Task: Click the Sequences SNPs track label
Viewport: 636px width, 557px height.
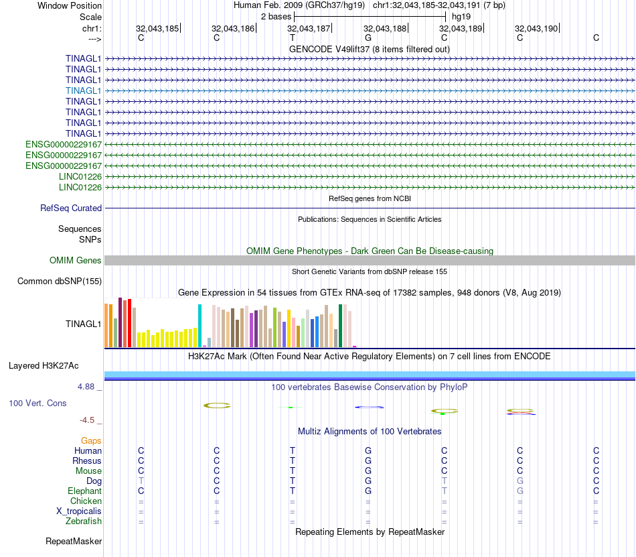Action: [80, 234]
